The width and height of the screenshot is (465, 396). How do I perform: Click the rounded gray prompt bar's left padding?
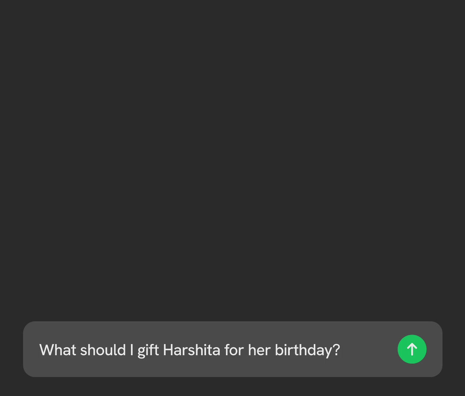(31, 349)
